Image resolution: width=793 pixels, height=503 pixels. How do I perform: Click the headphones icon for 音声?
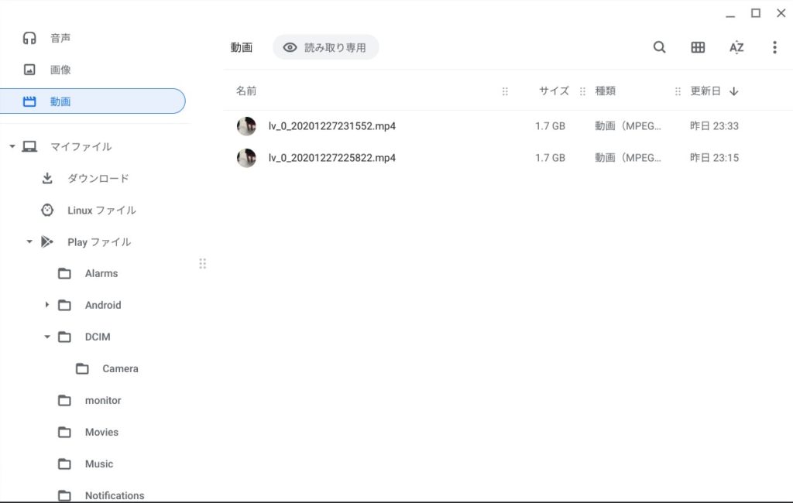[29, 38]
